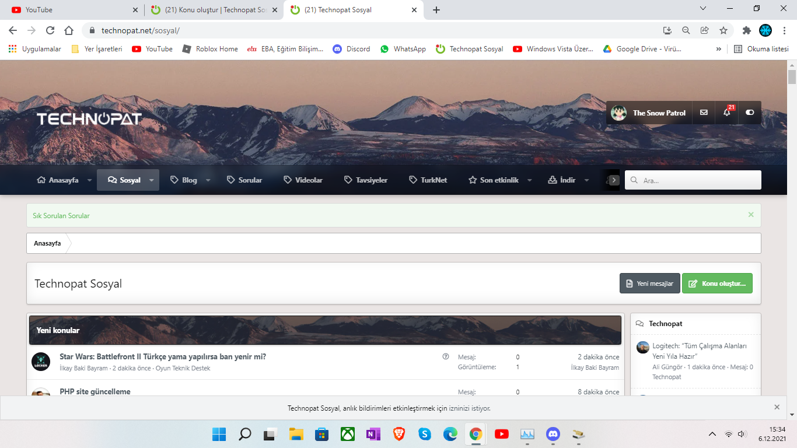Expand the Son etkinlik dropdown arrow

(530, 180)
